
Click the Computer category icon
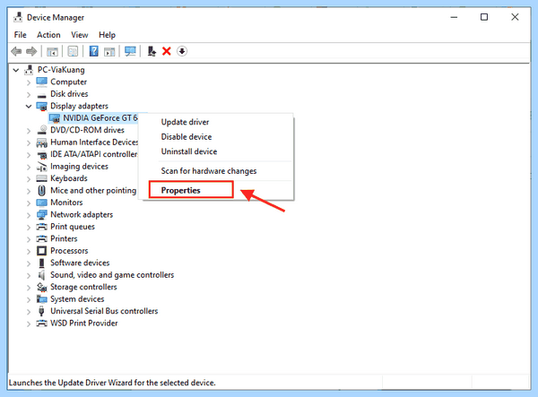point(41,82)
